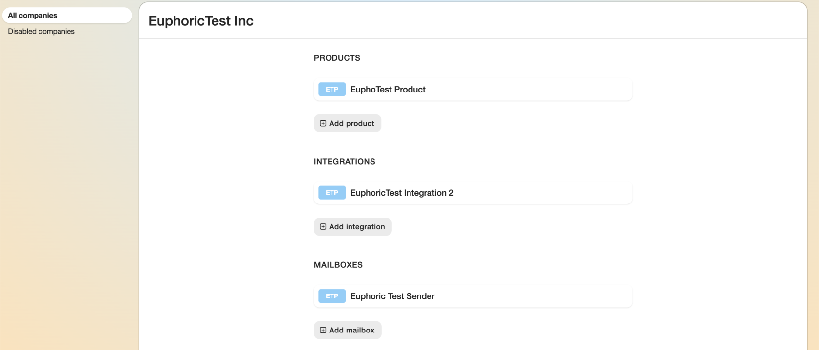Image resolution: width=819 pixels, height=350 pixels.
Task: Click the PRODUCTS section heading
Action: [x=337, y=58]
